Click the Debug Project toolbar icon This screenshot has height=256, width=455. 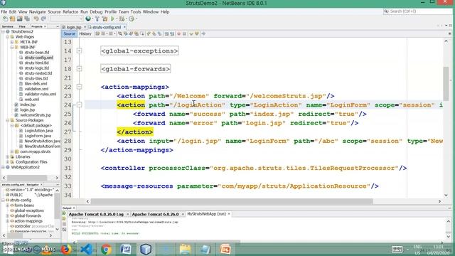click(122, 19)
